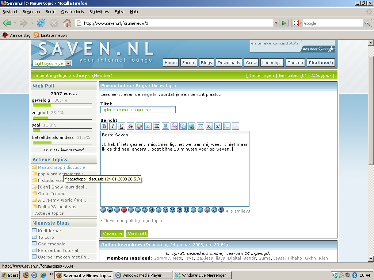This screenshot has height=280, width=374.
Task: Center-align text with the alignment icon
Action: click(x=157, y=126)
